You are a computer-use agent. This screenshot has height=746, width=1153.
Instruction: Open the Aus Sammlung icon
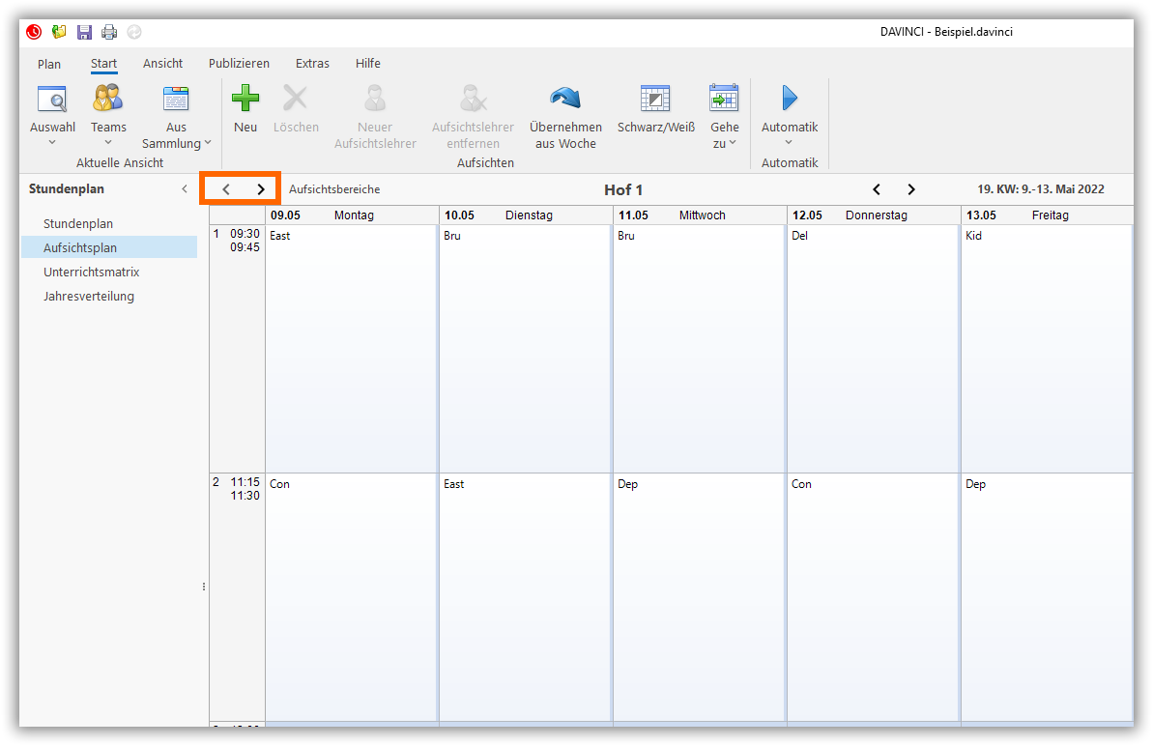tap(176, 99)
